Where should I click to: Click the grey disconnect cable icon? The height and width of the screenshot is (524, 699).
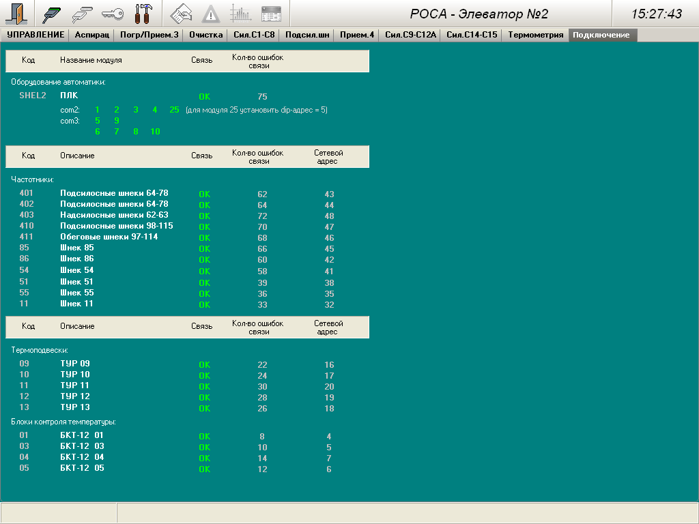[83, 14]
